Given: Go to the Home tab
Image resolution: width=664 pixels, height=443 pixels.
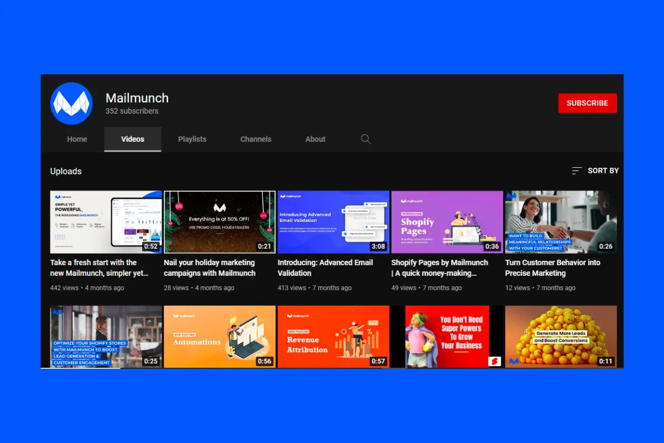Looking at the screenshot, I should tap(77, 139).
